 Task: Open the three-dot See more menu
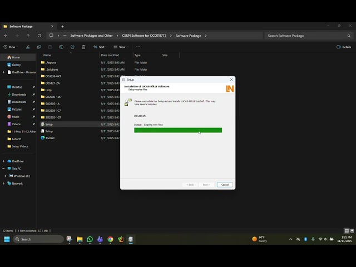138,47
